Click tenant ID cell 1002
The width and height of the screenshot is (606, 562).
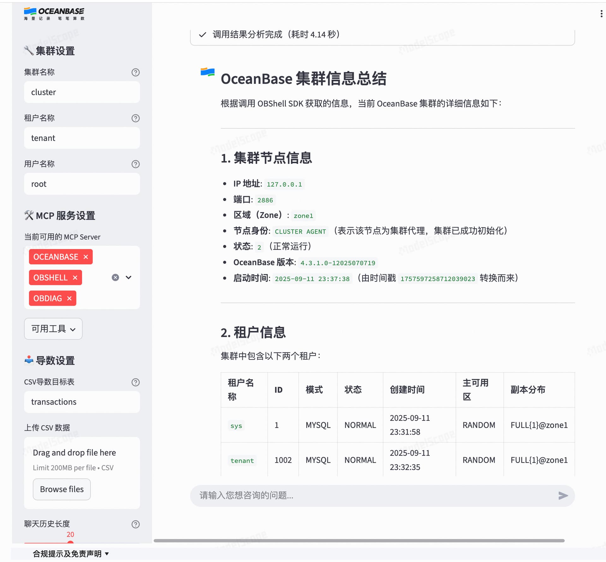click(x=283, y=460)
